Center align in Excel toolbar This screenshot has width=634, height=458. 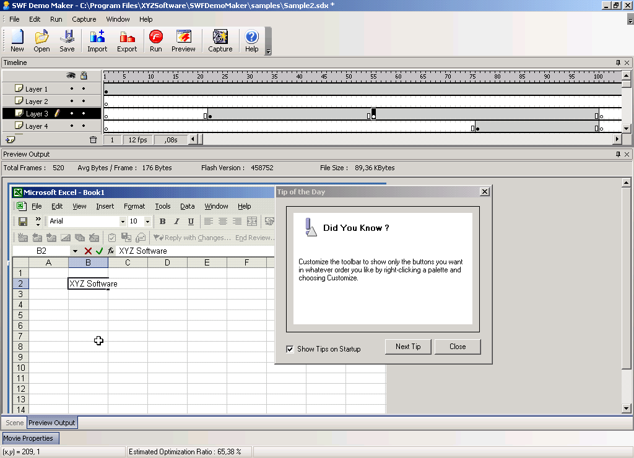pyautogui.click(x=222, y=221)
